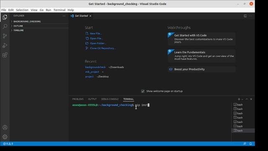
Task: Expand the TIMELINE section
Action: pos(39,30)
